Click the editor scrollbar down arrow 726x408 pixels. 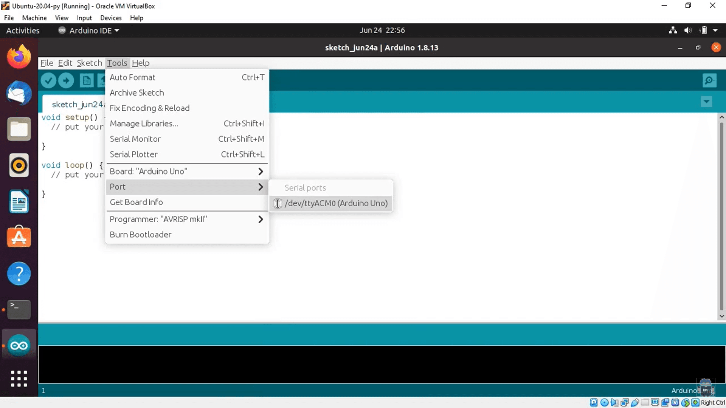click(x=722, y=316)
